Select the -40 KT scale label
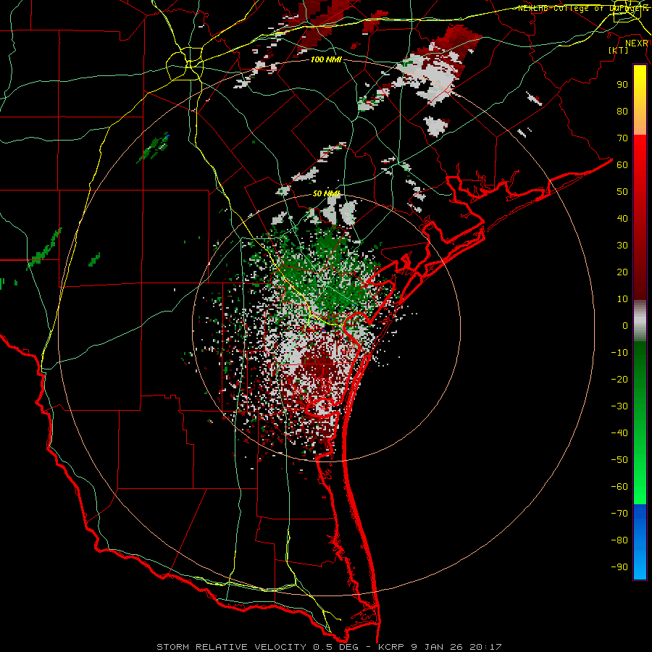 (619, 433)
